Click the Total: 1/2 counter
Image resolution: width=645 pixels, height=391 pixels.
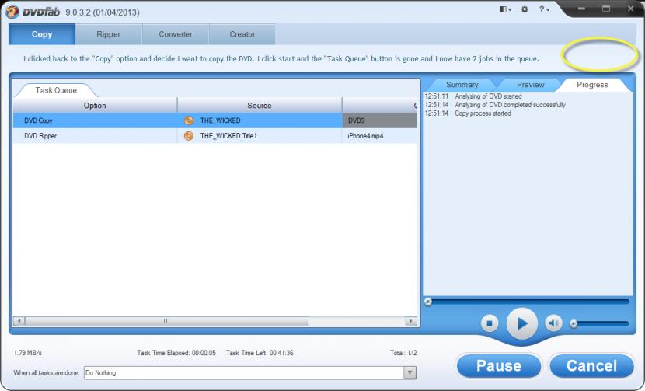tap(403, 353)
